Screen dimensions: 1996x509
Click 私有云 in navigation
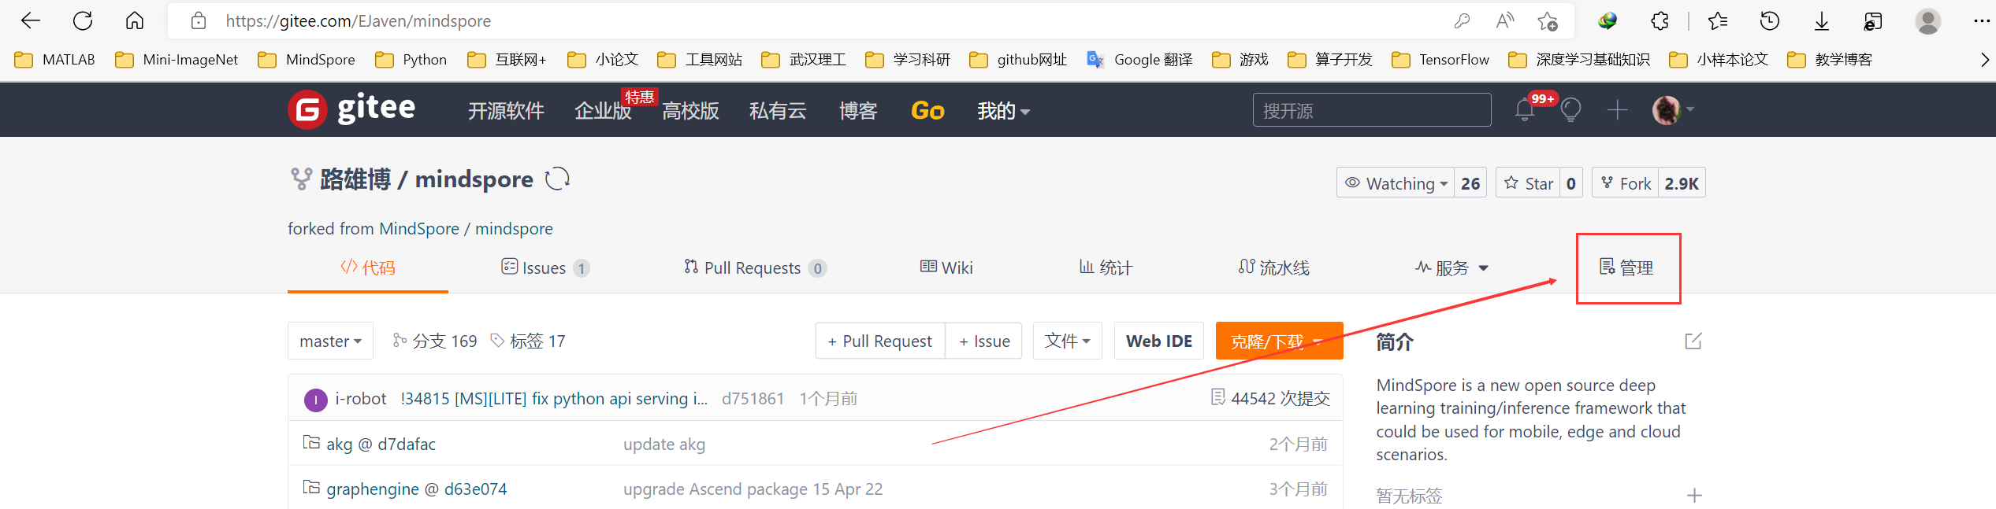point(778,111)
